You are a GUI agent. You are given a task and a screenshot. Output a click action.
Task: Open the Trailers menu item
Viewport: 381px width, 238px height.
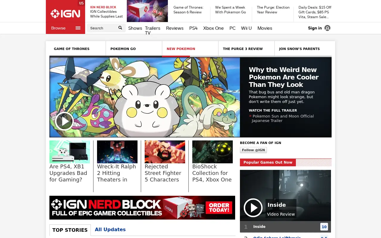click(153, 28)
